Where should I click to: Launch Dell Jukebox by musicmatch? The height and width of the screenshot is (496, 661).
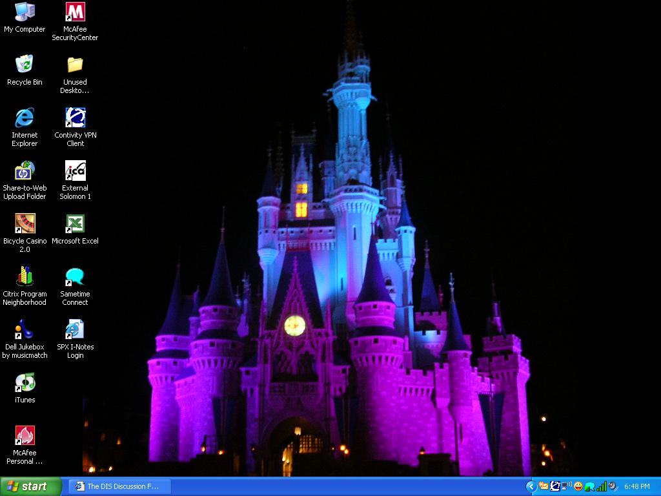(25, 339)
